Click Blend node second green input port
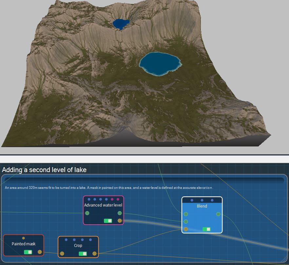Image resolution: width=289 pixels, height=265 pixels. (186, 221)
